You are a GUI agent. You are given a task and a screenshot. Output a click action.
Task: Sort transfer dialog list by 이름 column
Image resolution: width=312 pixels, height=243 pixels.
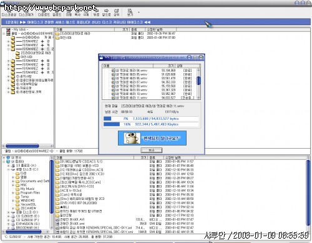pos(128,66)
